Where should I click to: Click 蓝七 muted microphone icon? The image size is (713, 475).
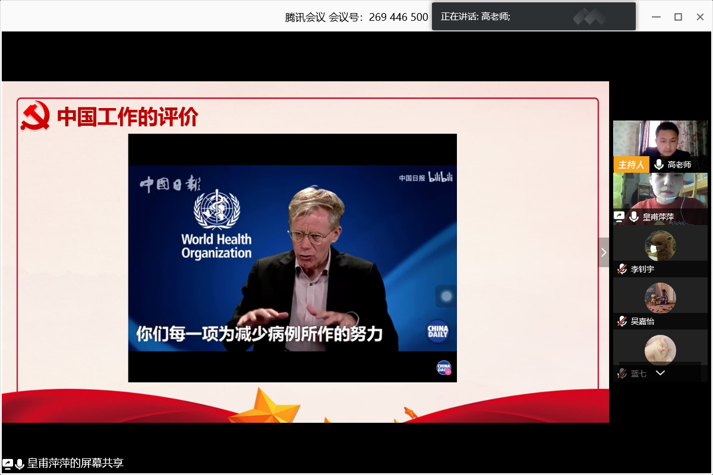621,373
